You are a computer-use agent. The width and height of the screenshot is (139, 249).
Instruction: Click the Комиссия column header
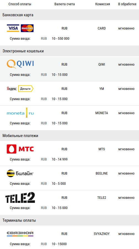(x=103, y=4)
